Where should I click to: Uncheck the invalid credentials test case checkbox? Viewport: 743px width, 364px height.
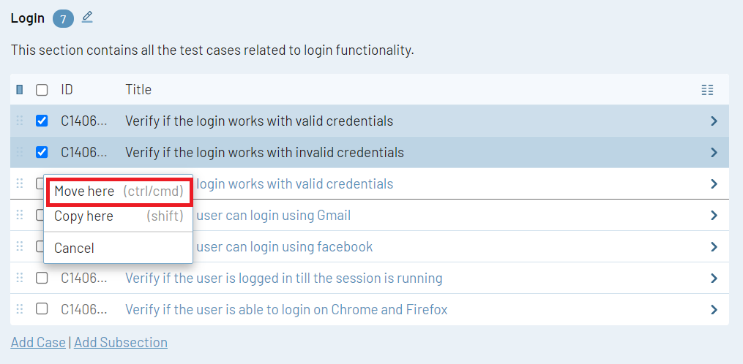(x=42, y=153)
